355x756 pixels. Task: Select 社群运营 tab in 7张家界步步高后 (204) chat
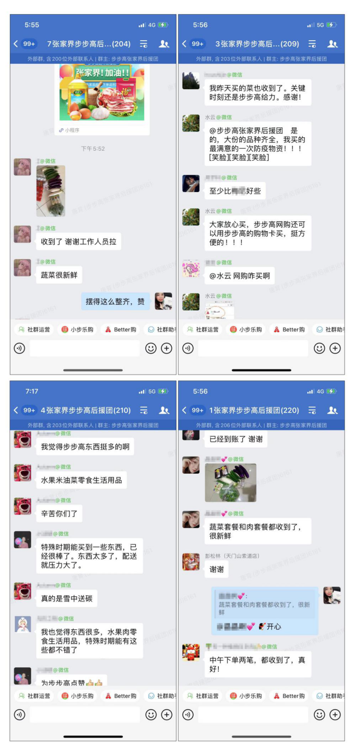tap(34, 330)
